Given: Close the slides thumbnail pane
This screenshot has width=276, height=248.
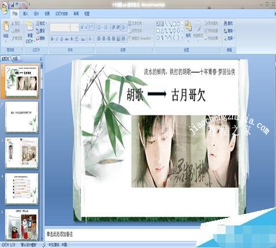Looking at the screenshot, I should pyautogui.click(x=41, y=59).
